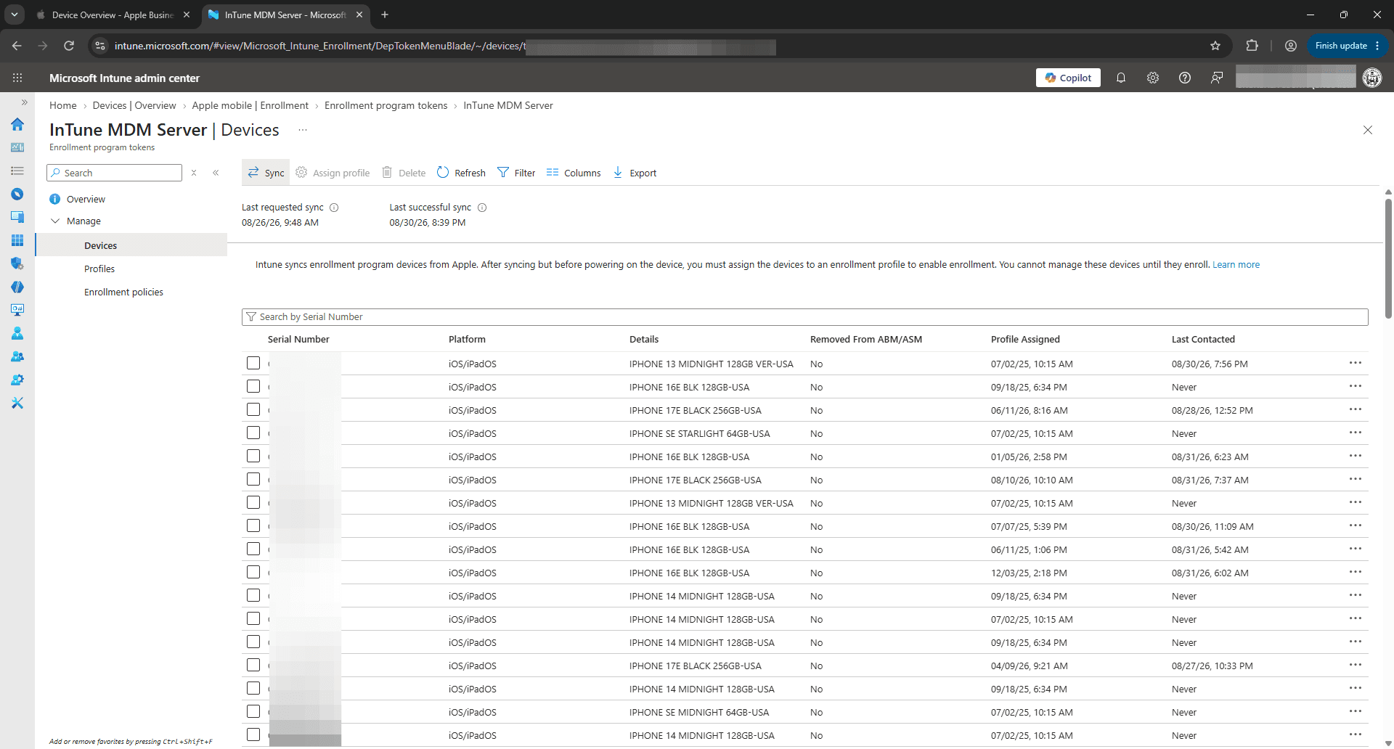
Task: Click the Learn more link
Action: point(1236,265)
